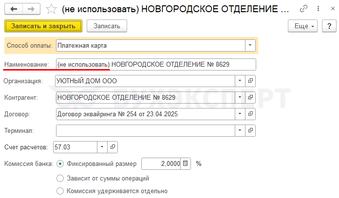Go back with the left arrow
The image size is (339, 198).
pos(14,9)
